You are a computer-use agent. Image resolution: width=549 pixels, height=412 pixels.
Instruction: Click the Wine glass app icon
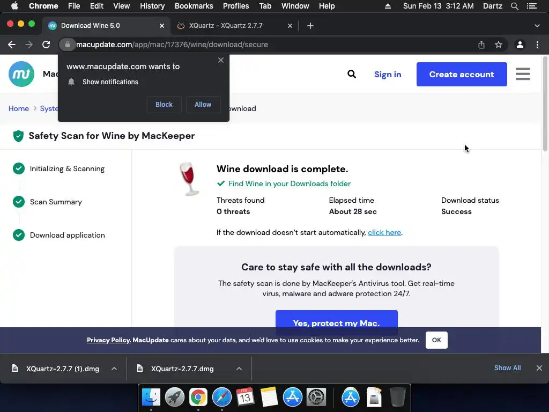click(x=189, y=179)
